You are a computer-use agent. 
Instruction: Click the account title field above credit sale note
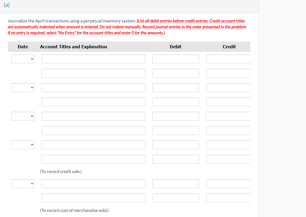(x=93, y=159)
